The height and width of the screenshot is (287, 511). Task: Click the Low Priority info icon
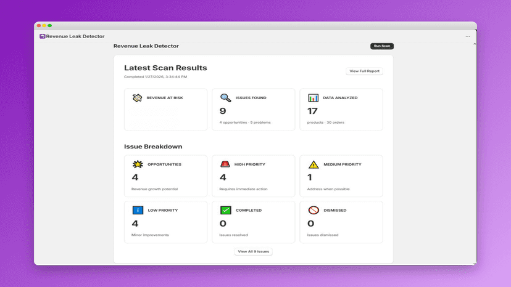coord(138,210)
